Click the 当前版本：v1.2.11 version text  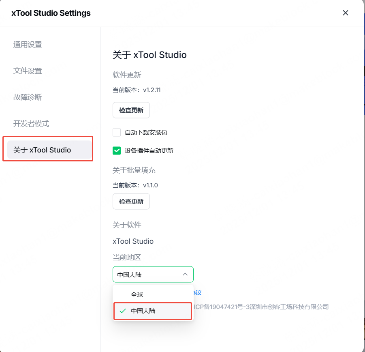137,90
